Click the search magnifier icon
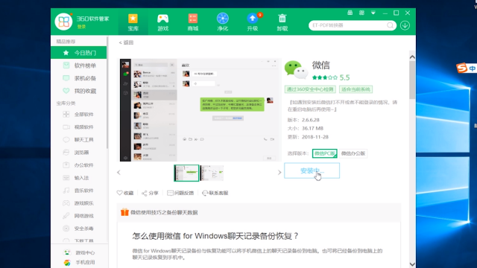Image resolution: width=477 pixels, height=268 pixels. 390,25
